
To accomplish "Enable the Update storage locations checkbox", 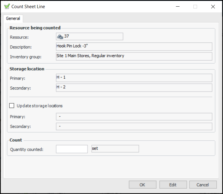I will (12, 106).
